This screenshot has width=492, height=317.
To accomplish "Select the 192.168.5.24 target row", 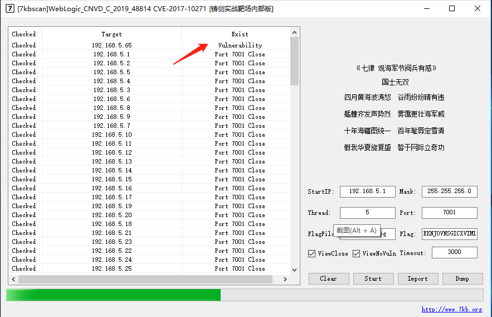I will [x=149, y=260].
